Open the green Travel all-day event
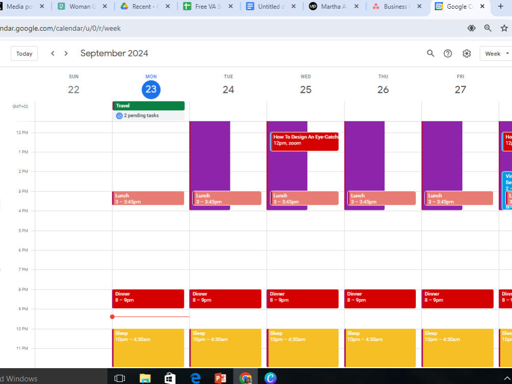Image resolution: width=512 pixels, height=384 pixels. point(148,106)
